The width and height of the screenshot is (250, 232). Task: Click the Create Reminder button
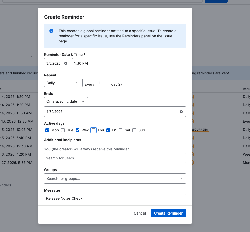[168, 213]
